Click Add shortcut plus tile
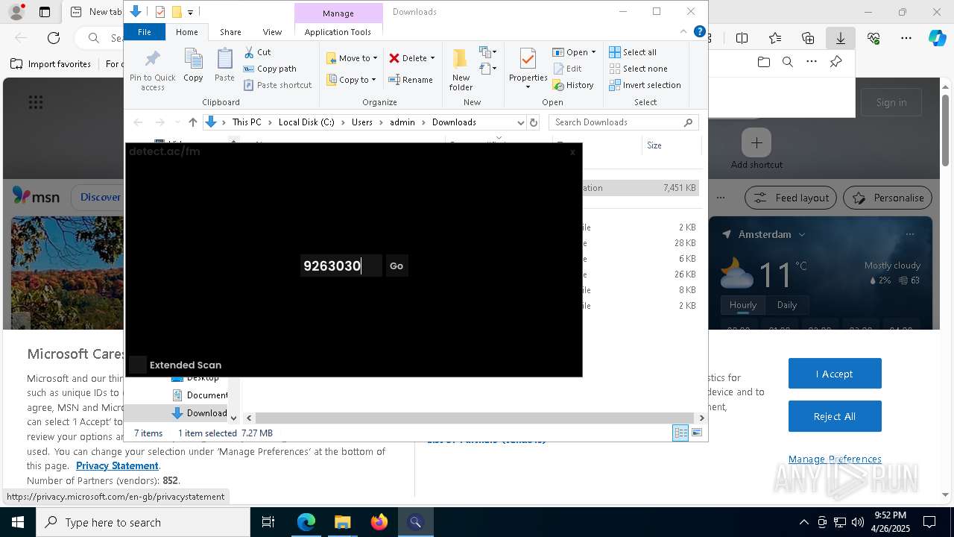 click(x=756, y=142)
